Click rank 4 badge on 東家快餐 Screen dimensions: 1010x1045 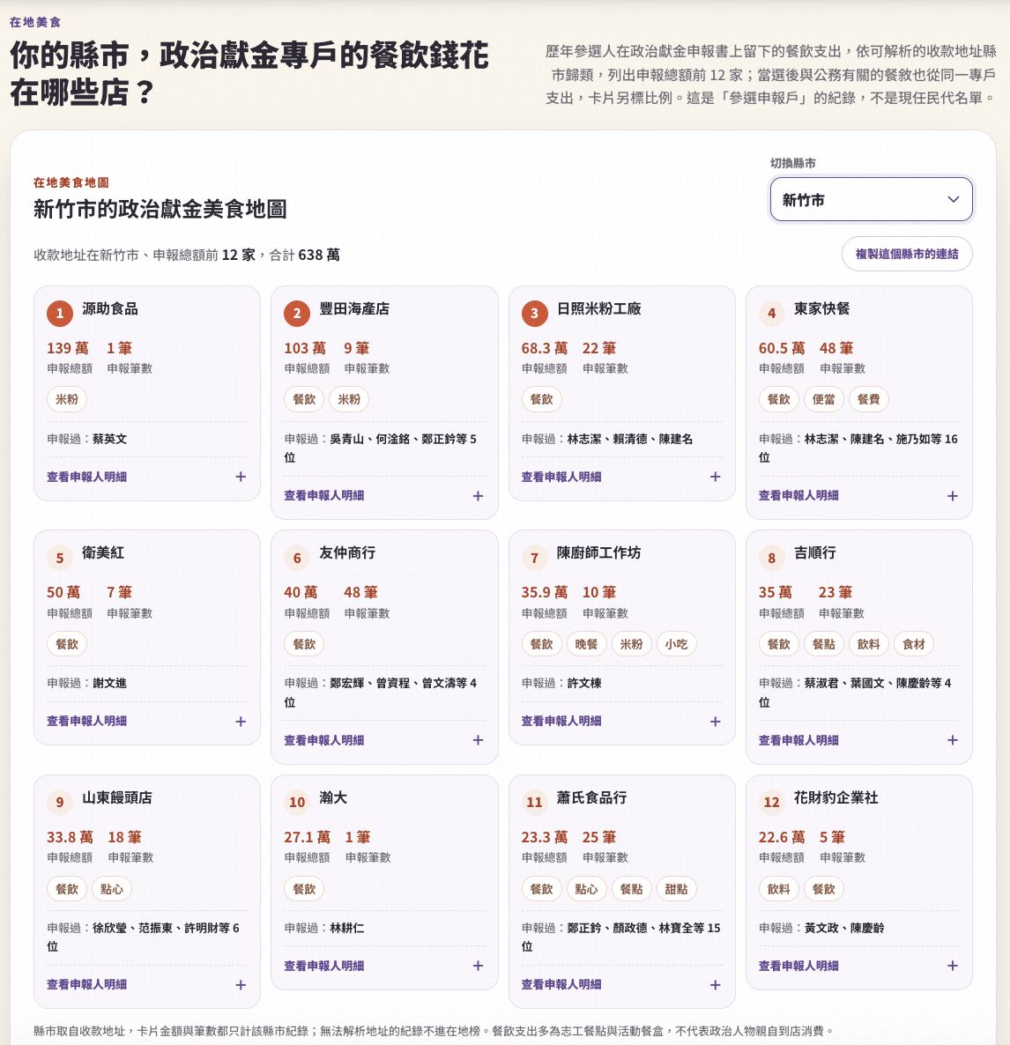772,313
